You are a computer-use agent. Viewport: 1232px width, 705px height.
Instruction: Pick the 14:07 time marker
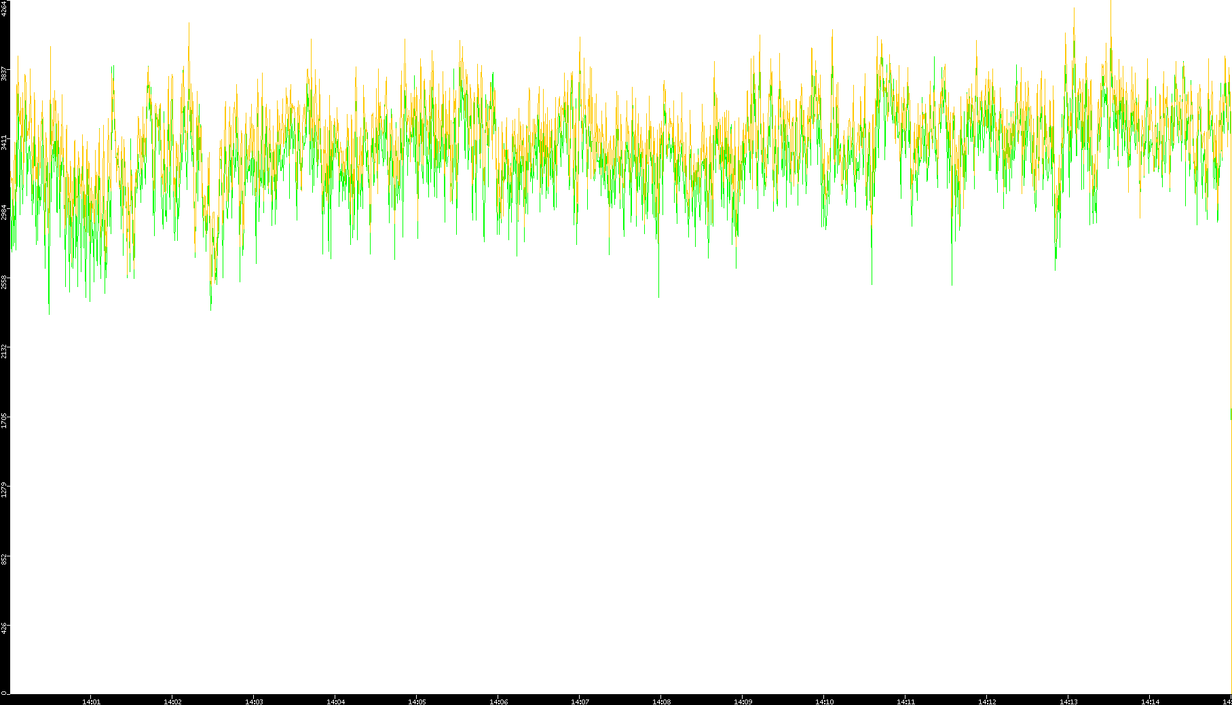[x=580, y=702]
